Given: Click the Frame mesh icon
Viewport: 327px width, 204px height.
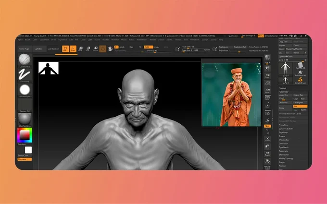Looking at the screenshot, I should (267, 139).
